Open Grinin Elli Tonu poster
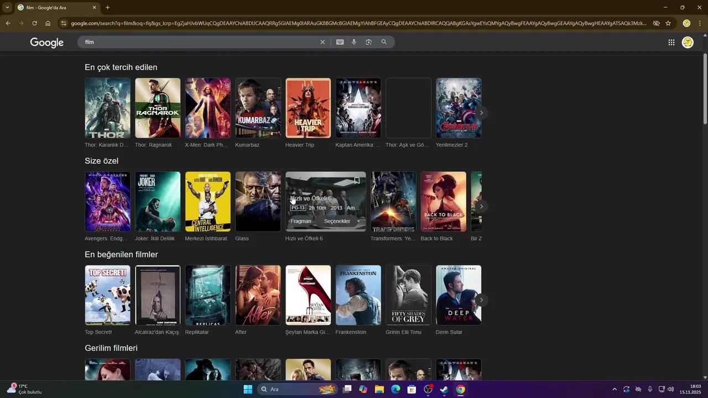 pos(408,295)
